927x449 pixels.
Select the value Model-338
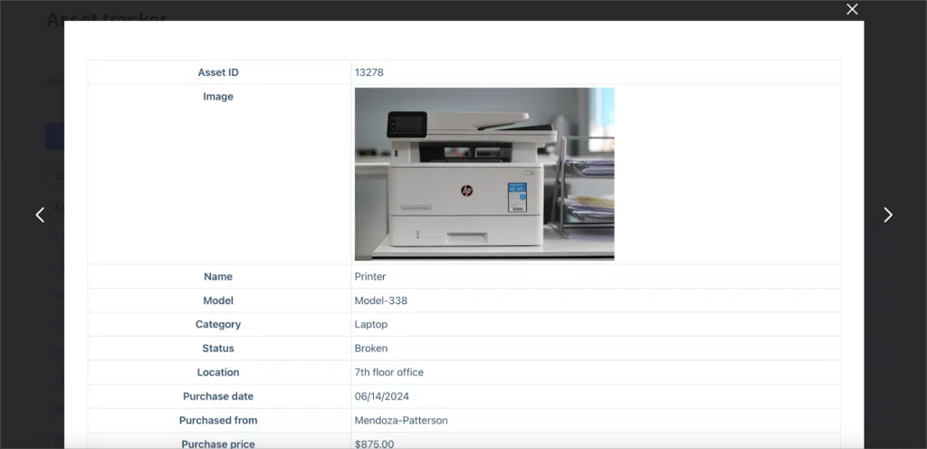pyautogui.click(x=381, y=301)
